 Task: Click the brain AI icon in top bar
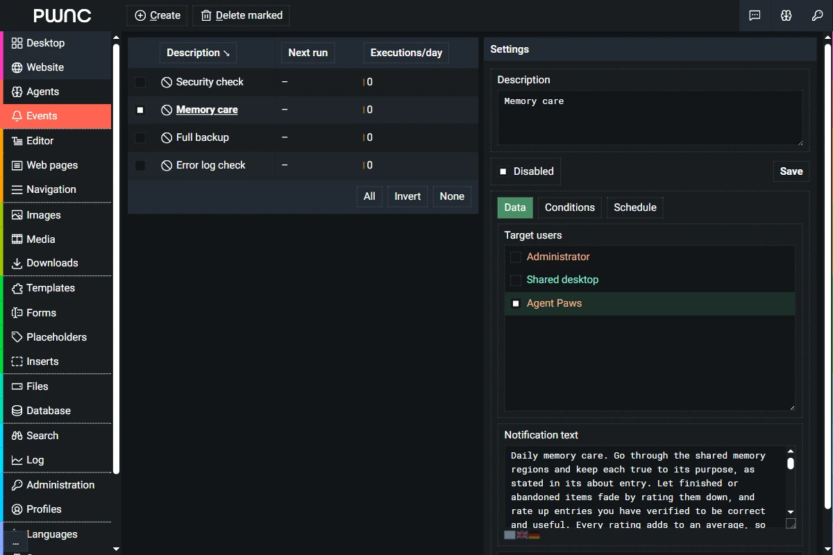click(786, 15)
